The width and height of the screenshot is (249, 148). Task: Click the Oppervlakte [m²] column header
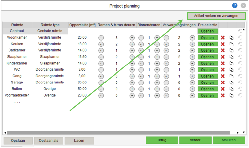[82, 25]
